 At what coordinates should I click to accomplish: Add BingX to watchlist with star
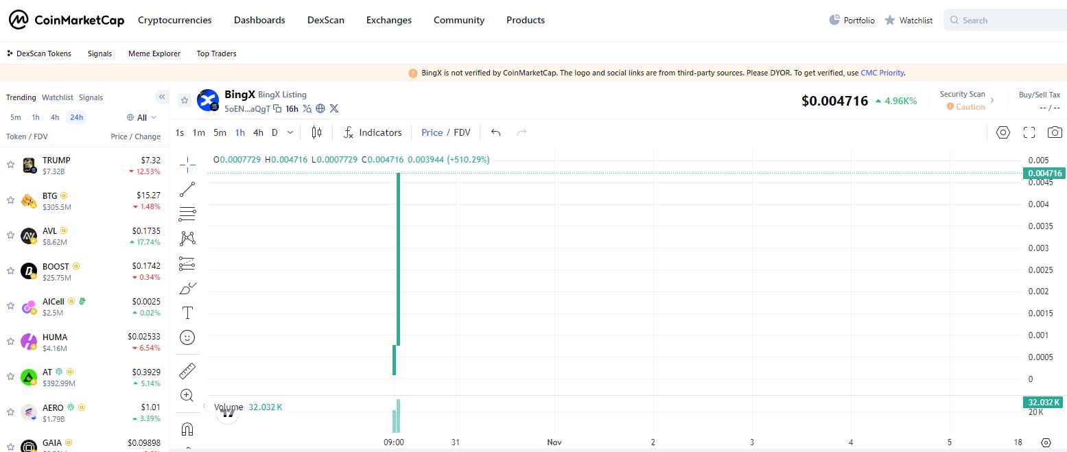pyautogui.click(x=185, y=100)
